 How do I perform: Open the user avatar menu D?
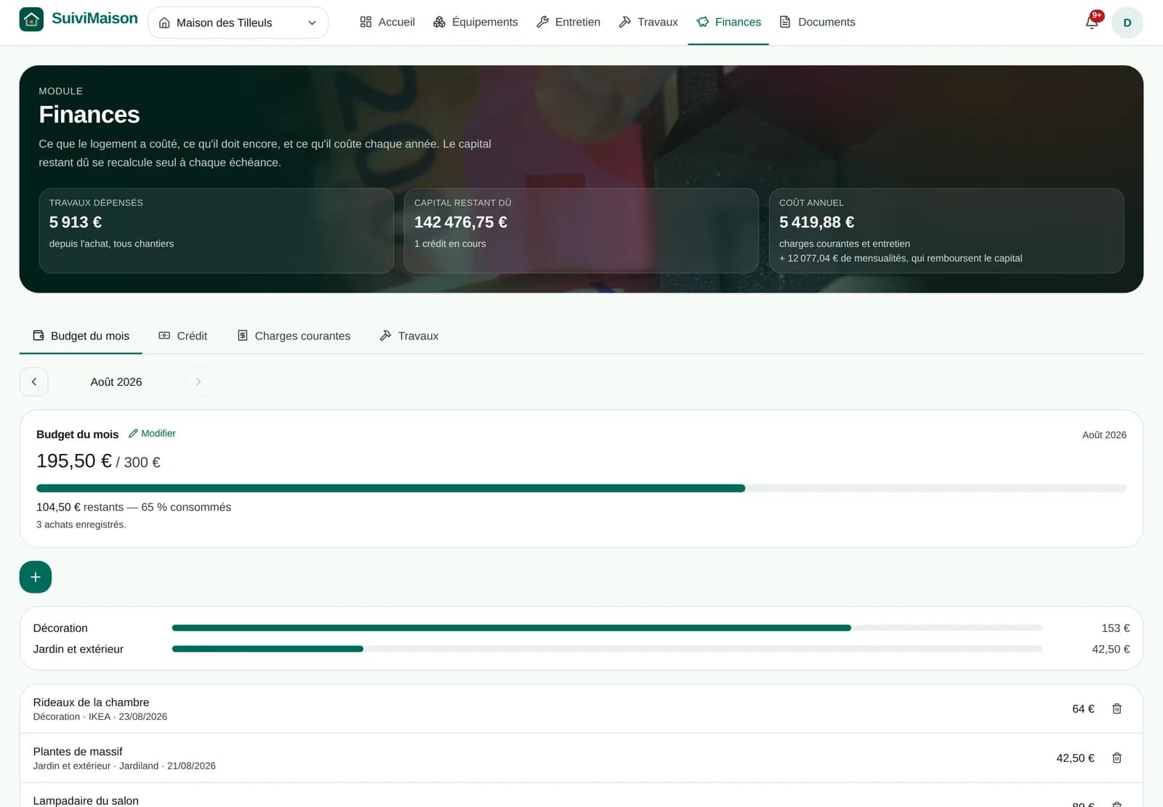pos(1127,23)
